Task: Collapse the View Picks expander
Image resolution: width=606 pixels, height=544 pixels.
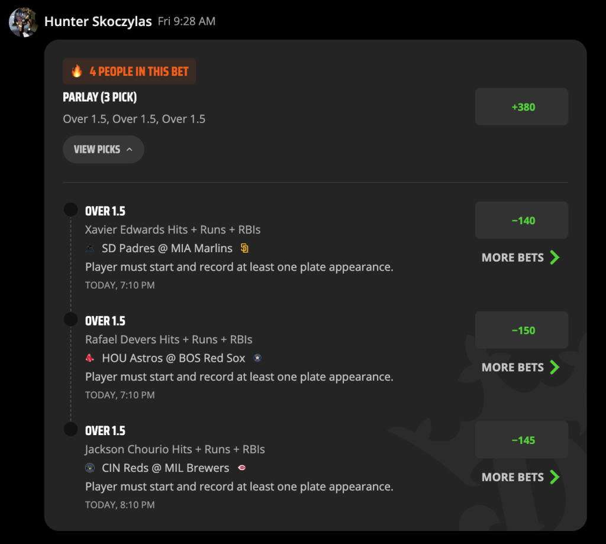Action: coord(104,149)
